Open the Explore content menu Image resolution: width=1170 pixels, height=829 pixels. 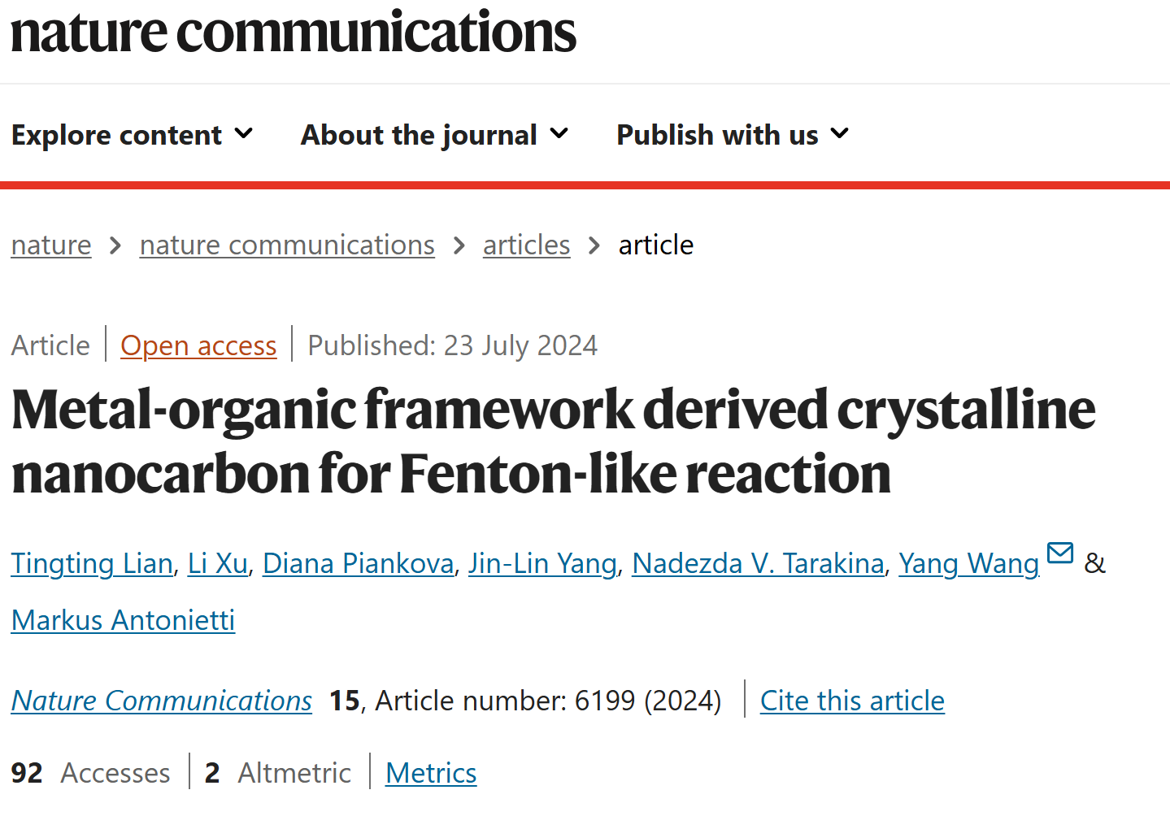[132, 134]
